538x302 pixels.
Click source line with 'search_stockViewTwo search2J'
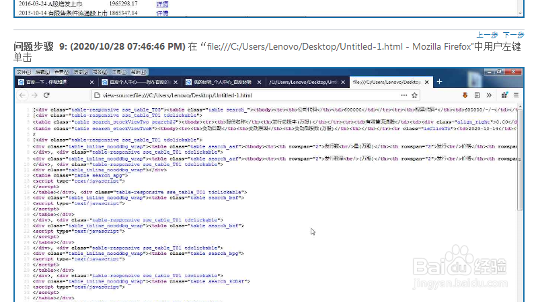pos(275,122)
